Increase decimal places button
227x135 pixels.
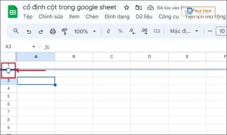pos(144,31)
